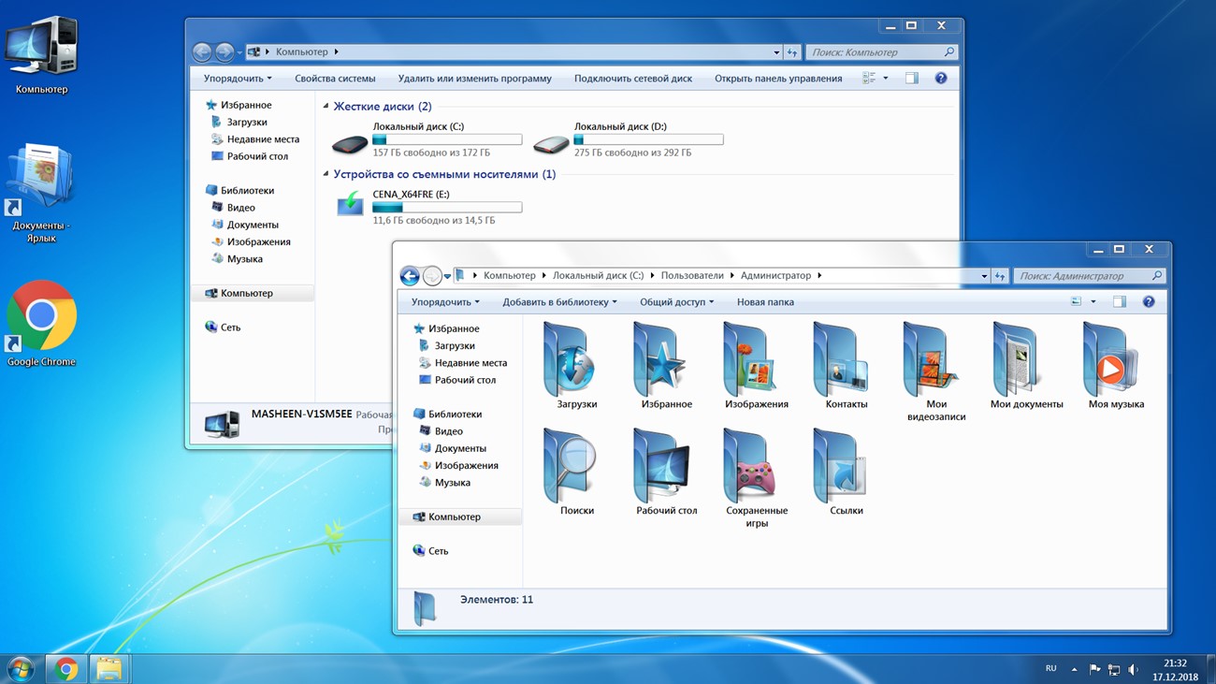Toggle the preview pane in Компьютер window

(x=911, y=79)
